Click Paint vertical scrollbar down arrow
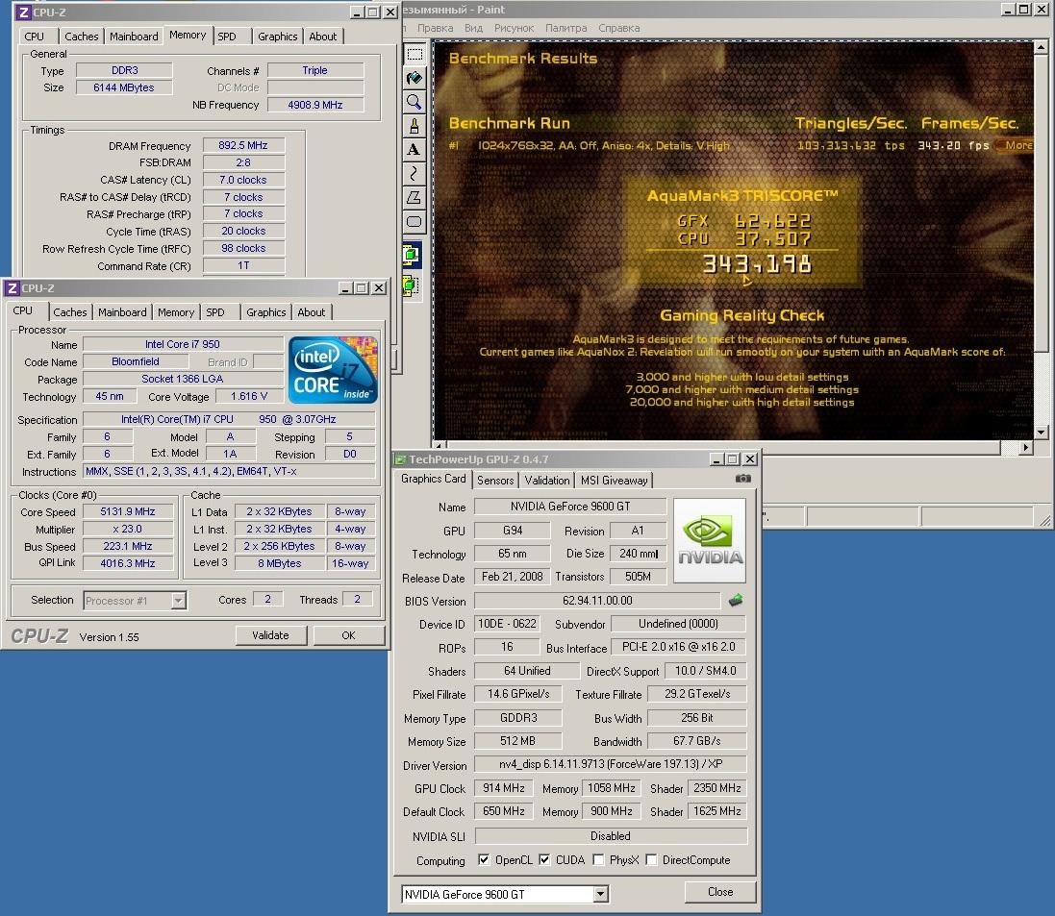 point(1041,433)
